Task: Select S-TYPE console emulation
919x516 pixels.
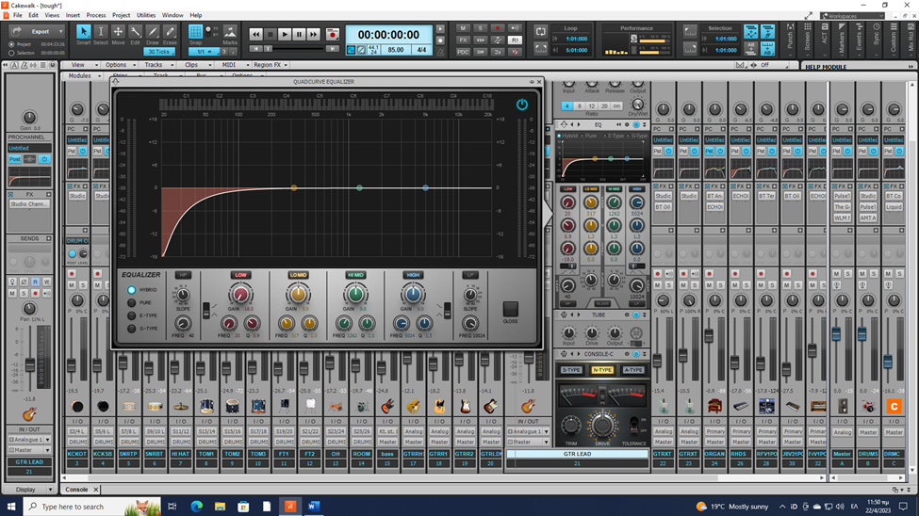Action: (x=571, y=370)
